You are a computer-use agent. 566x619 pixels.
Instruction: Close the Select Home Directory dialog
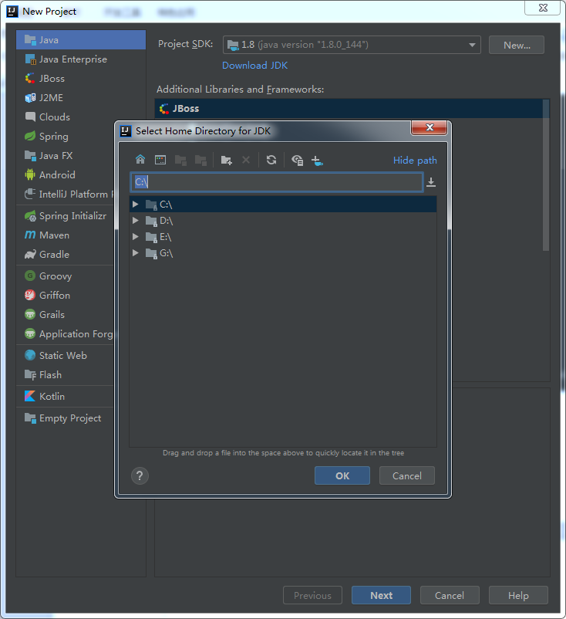(430, 127)
